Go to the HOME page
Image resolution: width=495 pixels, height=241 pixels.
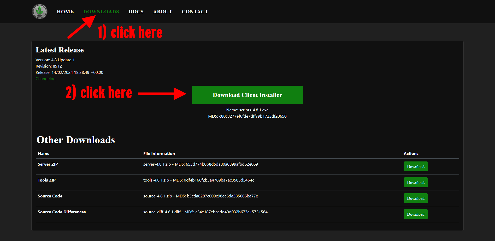click(x=65, y=12)
